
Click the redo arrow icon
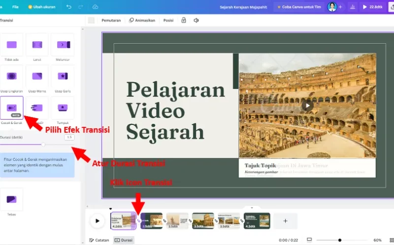(81, 7)
